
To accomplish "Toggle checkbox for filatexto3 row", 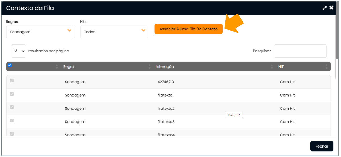I will point(12,120).
